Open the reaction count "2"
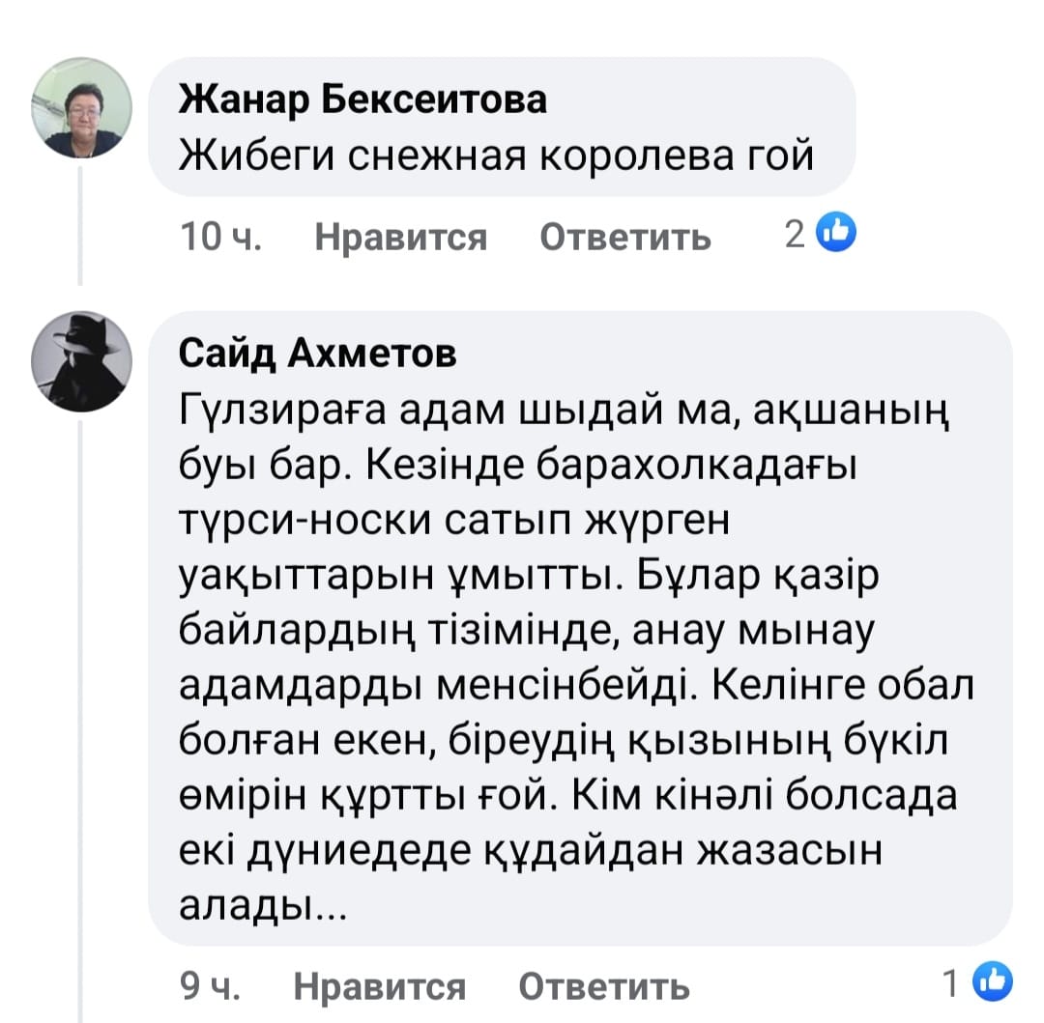This screenshot has width=1044, height=1023. pyautogui.click(x=795, y=234)
